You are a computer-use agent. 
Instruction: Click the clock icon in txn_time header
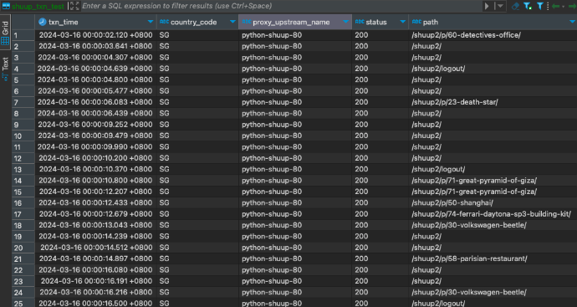click(42, 22)
